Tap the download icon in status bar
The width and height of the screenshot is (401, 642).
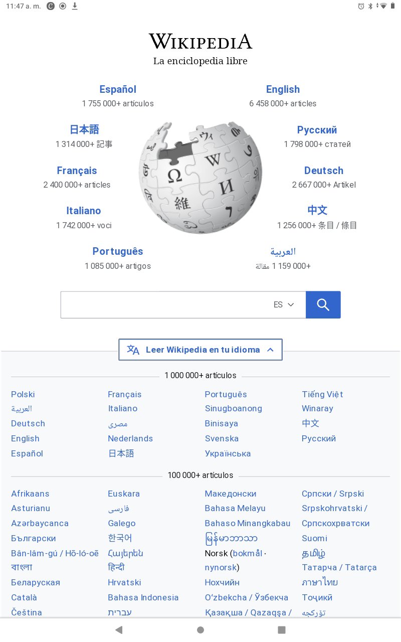pyautogui.click(x=75, y=6)
